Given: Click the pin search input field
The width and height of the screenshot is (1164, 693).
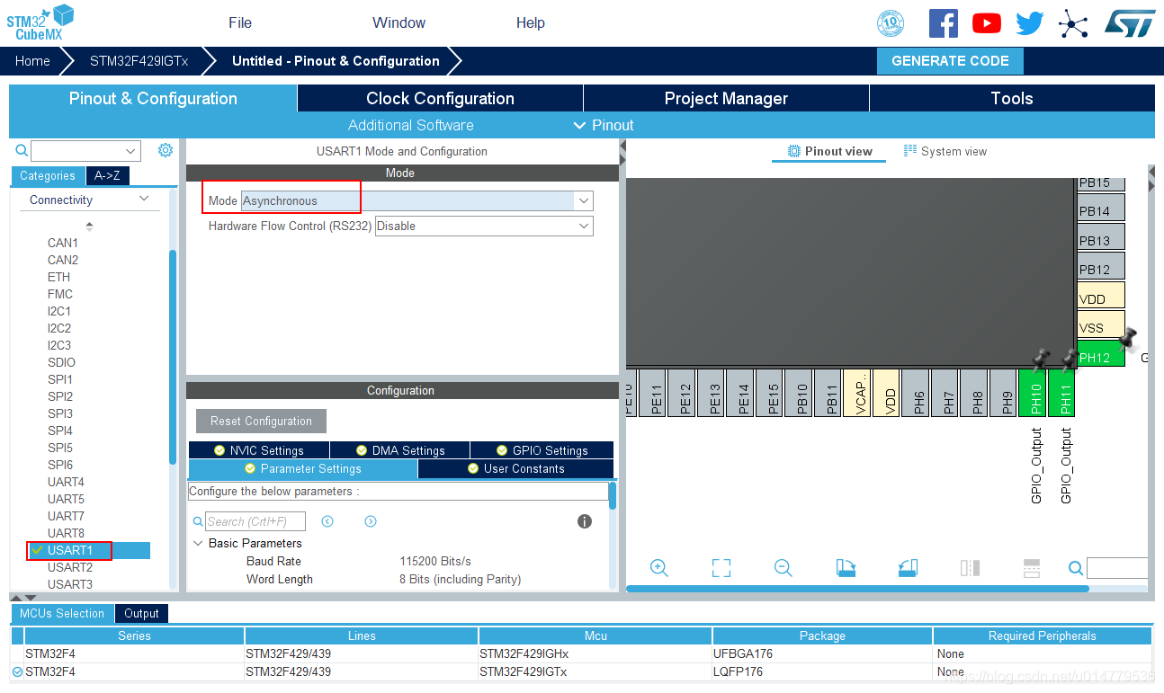Looking at the screenshot, I should (1117, 568).
